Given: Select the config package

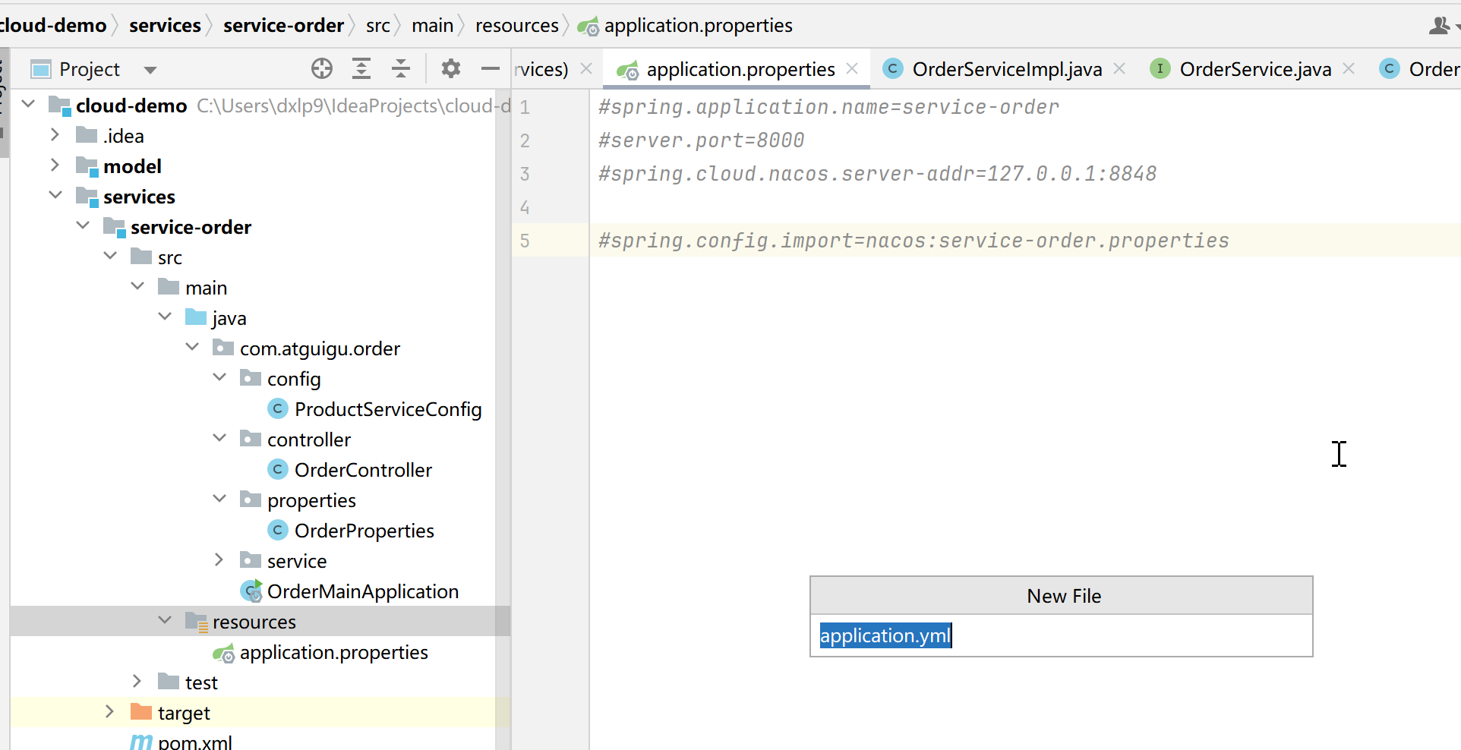Looking at the screenshot, I should coord(294,379).
